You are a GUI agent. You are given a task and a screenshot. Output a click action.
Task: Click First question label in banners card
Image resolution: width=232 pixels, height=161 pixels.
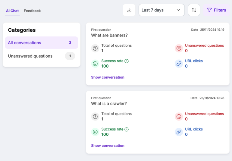coord(101,30)
